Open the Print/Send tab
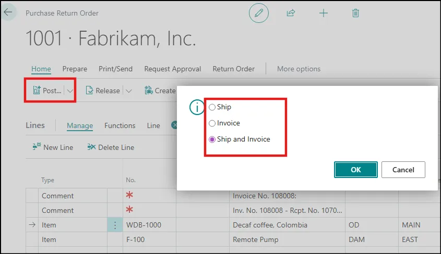441x254 pixels. (x=115, y=69)
